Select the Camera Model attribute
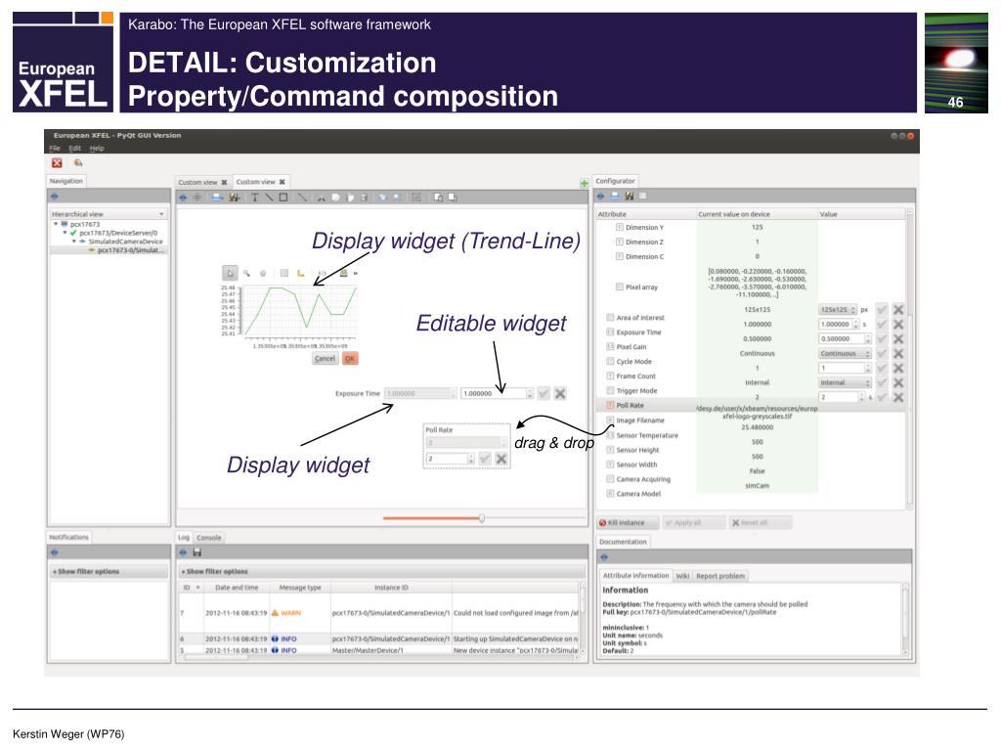 pyautogui.click(x=638, y=494)
